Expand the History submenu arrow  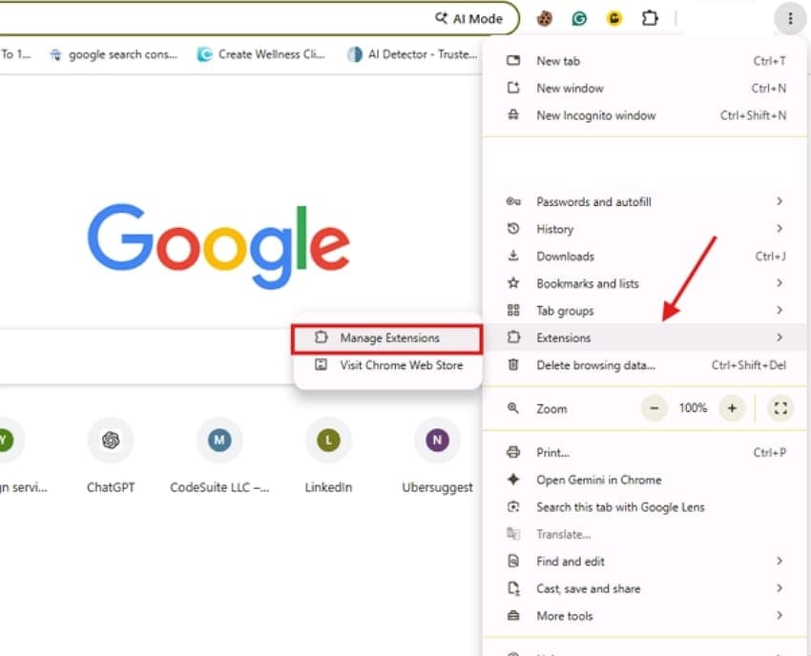click(779, 229)
